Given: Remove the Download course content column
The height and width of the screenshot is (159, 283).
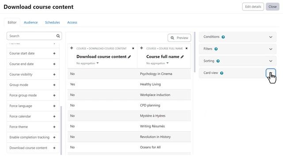Looking at the screenshot, I should coord(133,48).
